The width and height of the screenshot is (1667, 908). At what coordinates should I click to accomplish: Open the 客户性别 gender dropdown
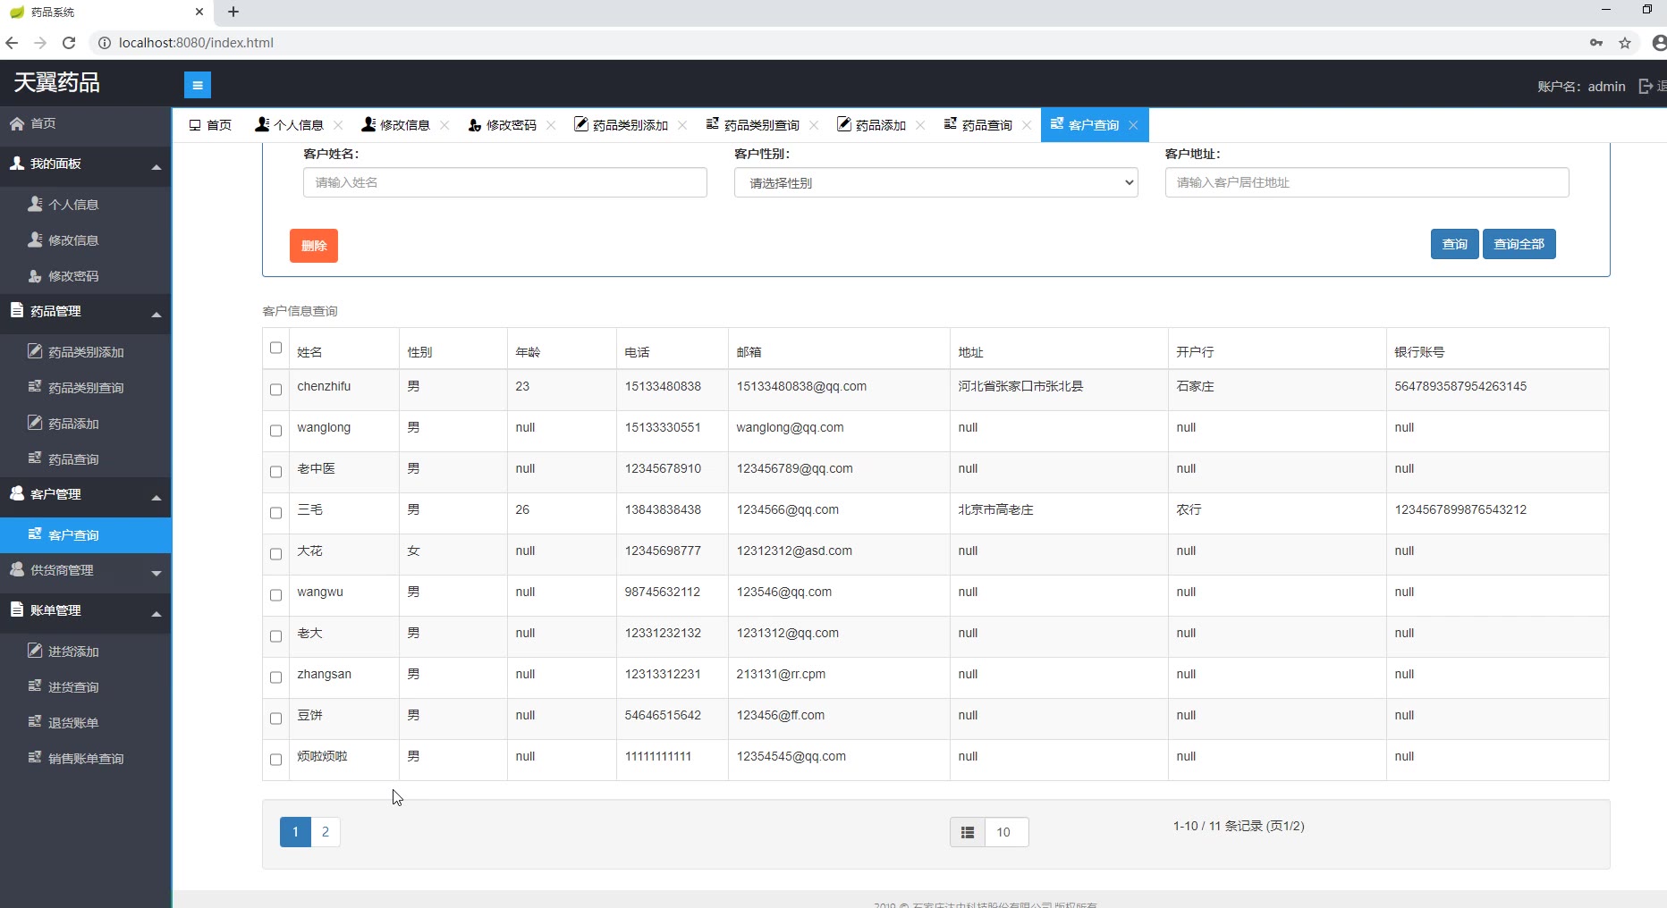click(x=935, y=182)
